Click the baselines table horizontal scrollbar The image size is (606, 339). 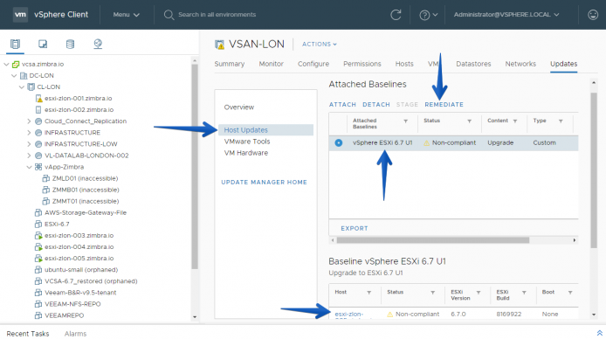click(x=433, y=240)
